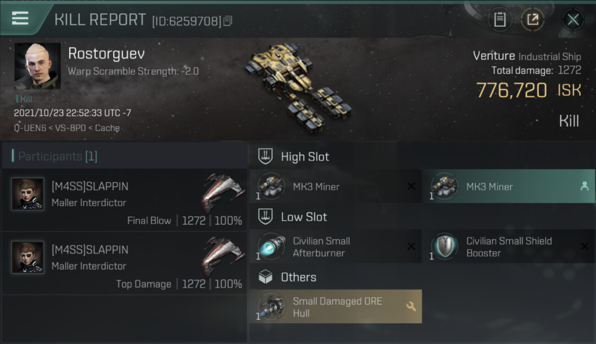View Rostorguev's pilot portrait
This screenshot has height=344, width=596.
(37, 66)
